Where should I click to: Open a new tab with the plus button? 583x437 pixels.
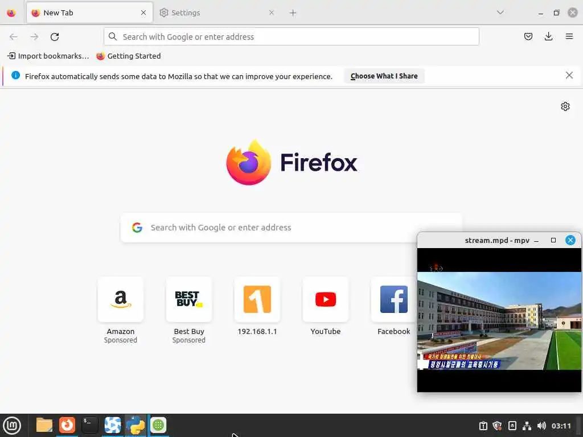(293, 13)
